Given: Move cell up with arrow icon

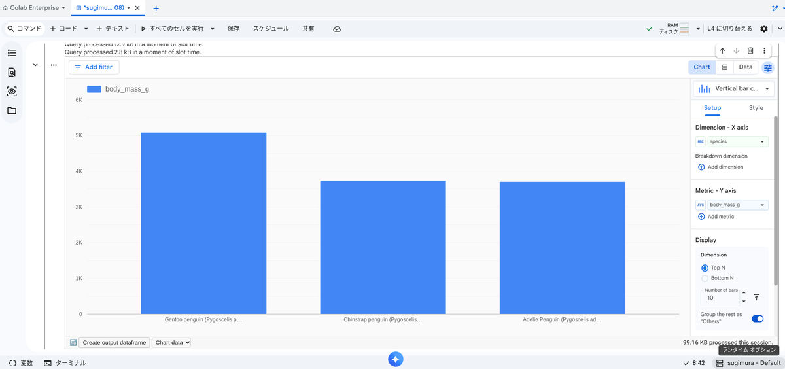Looking at the screenshot, I should point(722,51).
